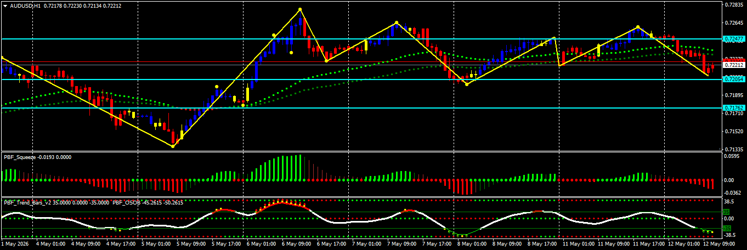Image resolution: width=747 pixels, height=250 pixels.
Task: Click the 4 May 09:00 time label
Action: (85, 243)
